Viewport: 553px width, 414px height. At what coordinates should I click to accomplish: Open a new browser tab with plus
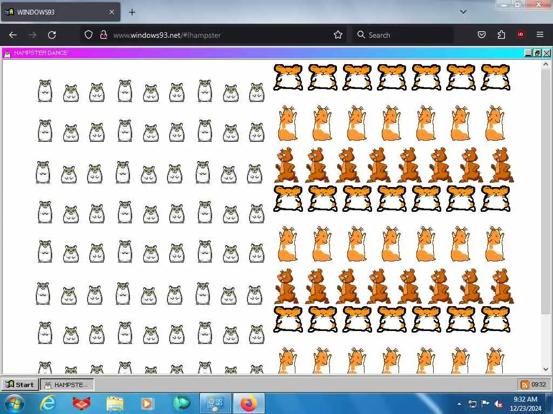pos(132,12)
